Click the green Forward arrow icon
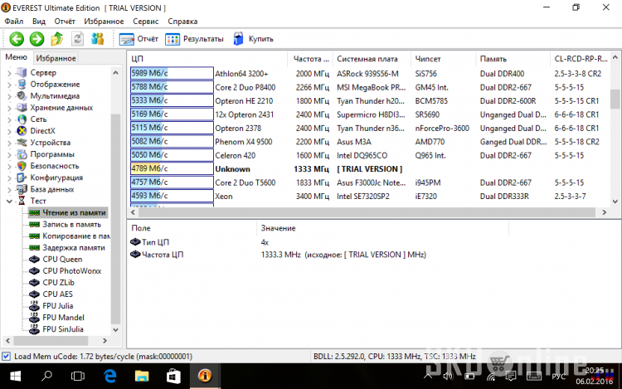This screenshot has height=389, width=622. click(x=36, y=39)
